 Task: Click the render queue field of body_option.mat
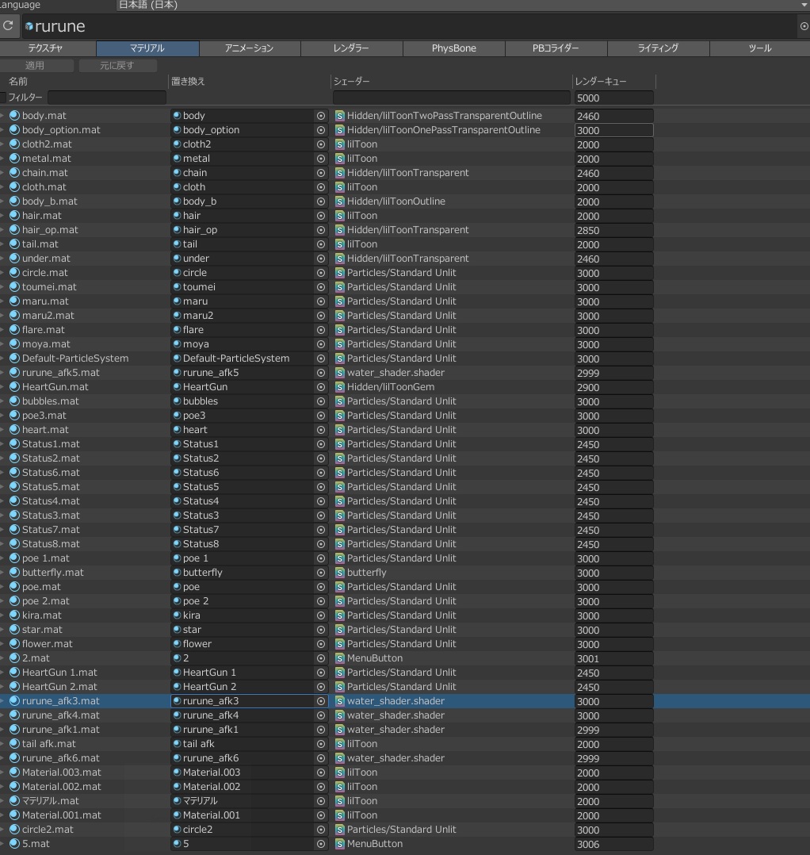pos(613,130)
